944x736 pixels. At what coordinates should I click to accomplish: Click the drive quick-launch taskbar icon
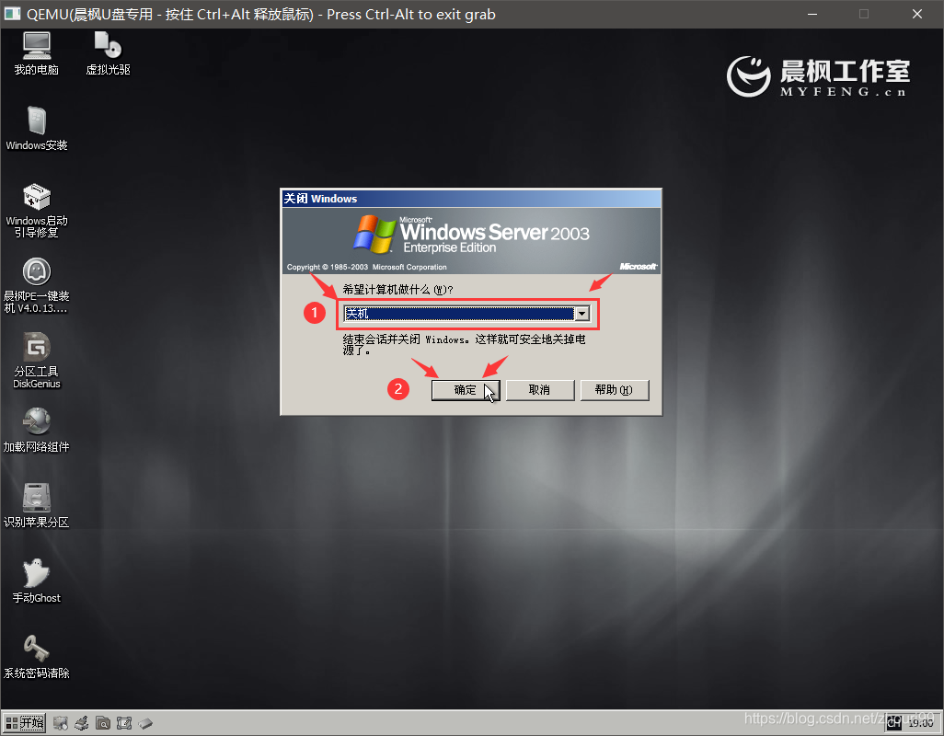145,723
